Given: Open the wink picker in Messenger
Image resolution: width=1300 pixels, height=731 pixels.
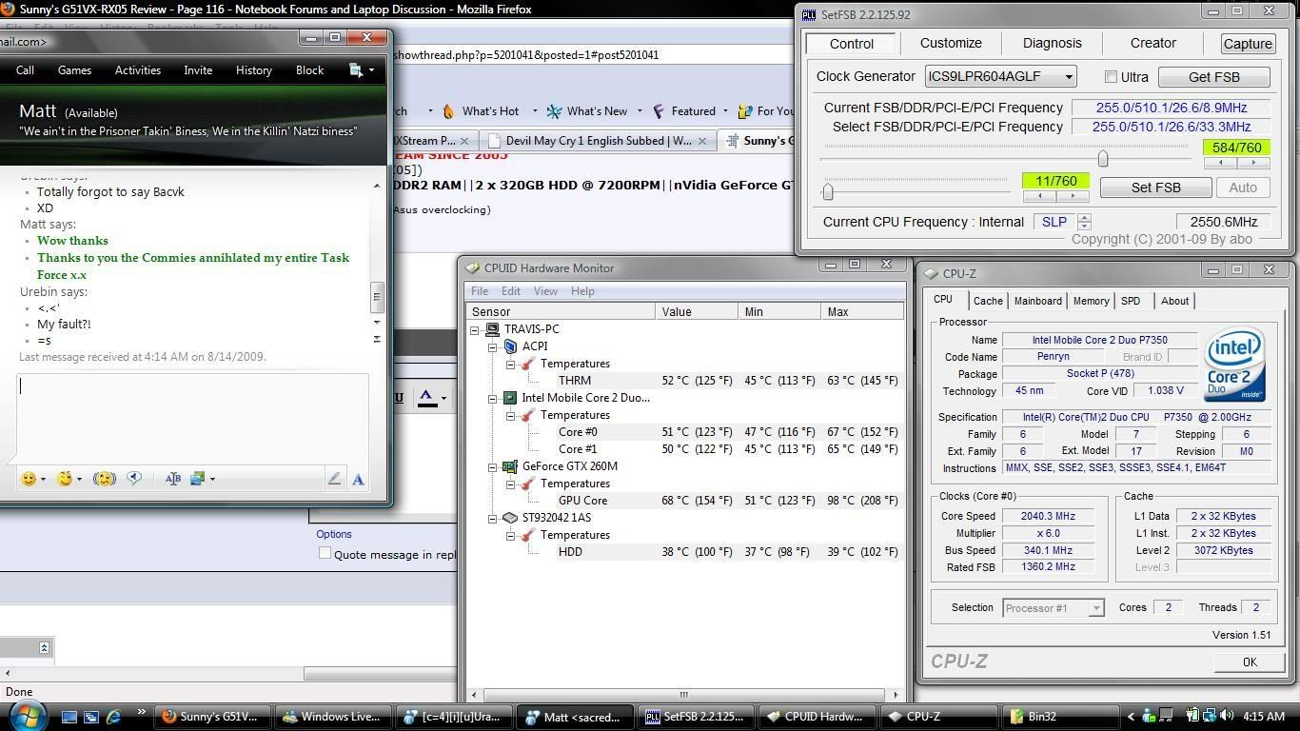Looking at the screenshot, I should [x=65, y=479].
